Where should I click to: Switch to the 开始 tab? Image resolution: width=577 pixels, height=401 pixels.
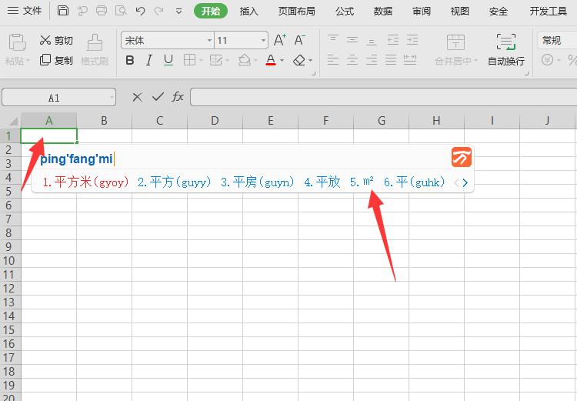click(211, 11)
